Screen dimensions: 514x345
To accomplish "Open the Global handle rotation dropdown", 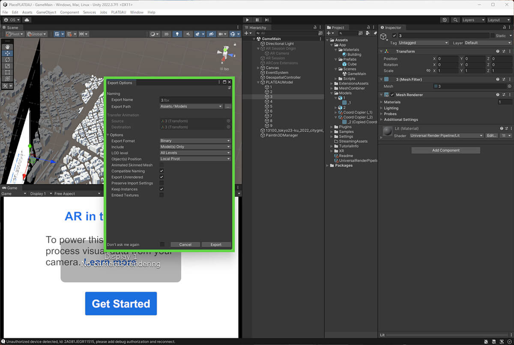I will click(36, 34).
